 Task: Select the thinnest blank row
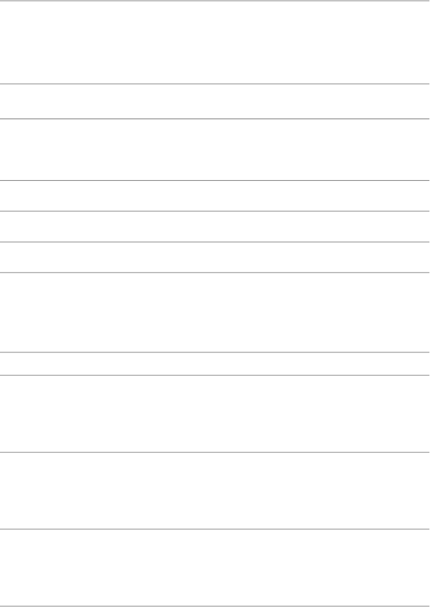point(214,363)
